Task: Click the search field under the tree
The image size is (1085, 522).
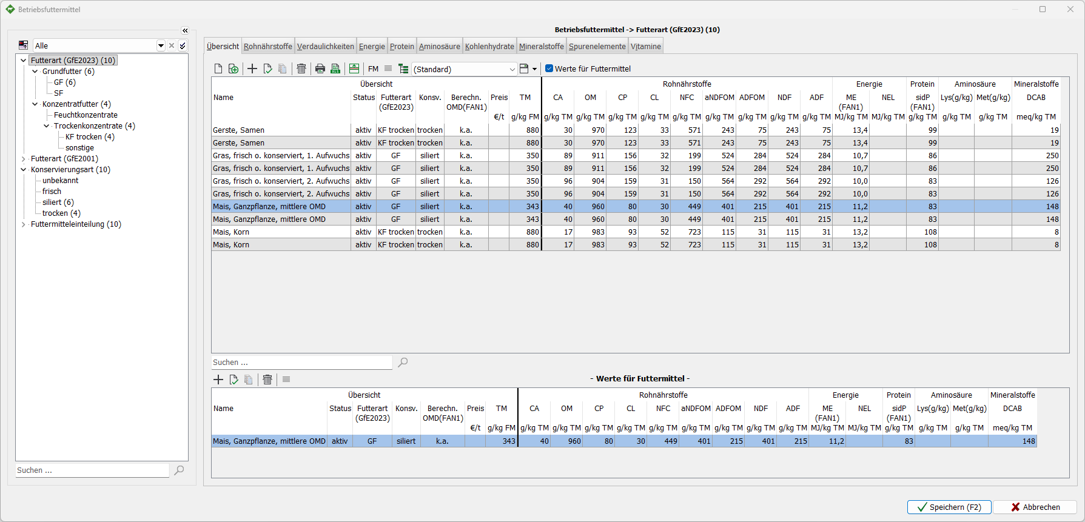Action: pyautogui.click(x=92, y=470)
